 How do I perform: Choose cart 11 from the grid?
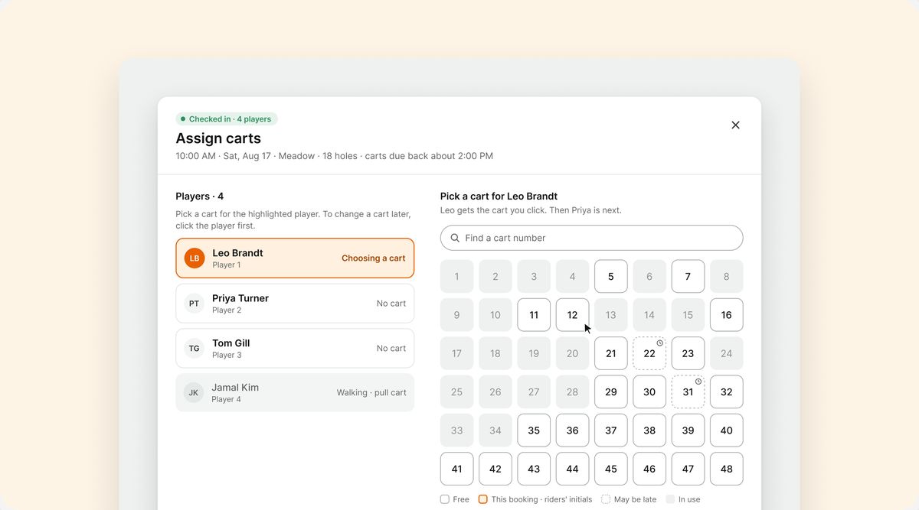pyautogui.click(x=534, y=315)
